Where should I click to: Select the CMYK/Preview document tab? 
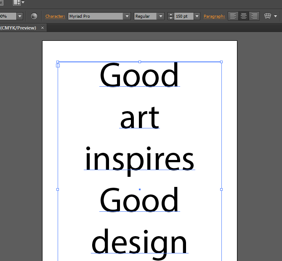pyautogui.click(x=18, y=28)
